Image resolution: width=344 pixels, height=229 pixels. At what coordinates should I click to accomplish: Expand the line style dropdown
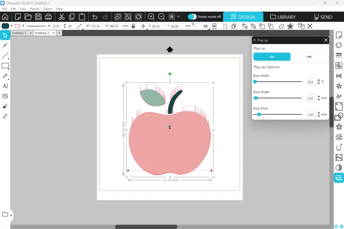point(49,26)
